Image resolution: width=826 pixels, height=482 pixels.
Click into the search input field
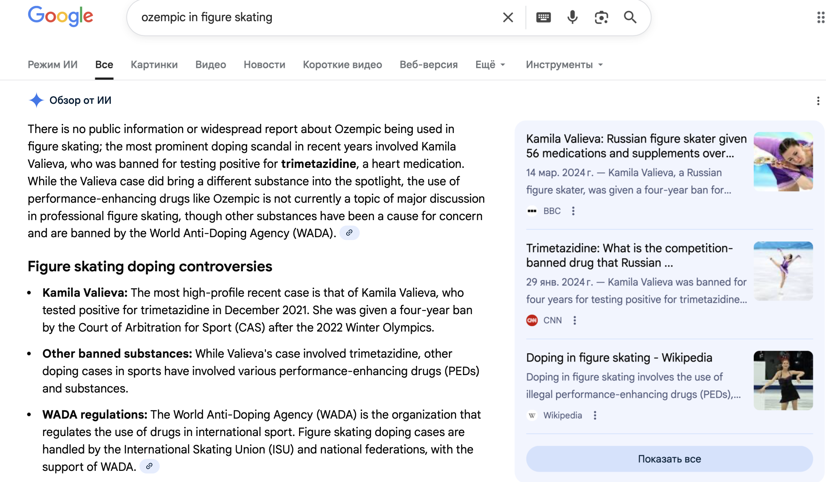pyautogui.click(x=313, y=17)
